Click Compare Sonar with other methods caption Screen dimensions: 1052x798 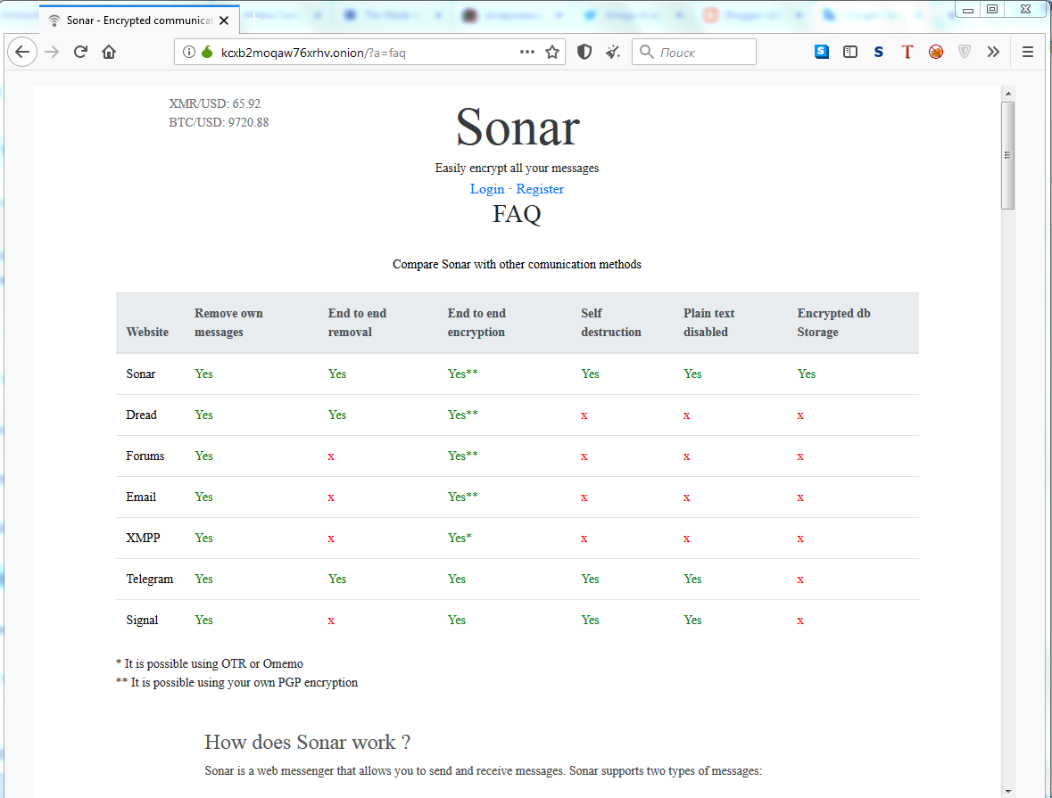point(517,264)
